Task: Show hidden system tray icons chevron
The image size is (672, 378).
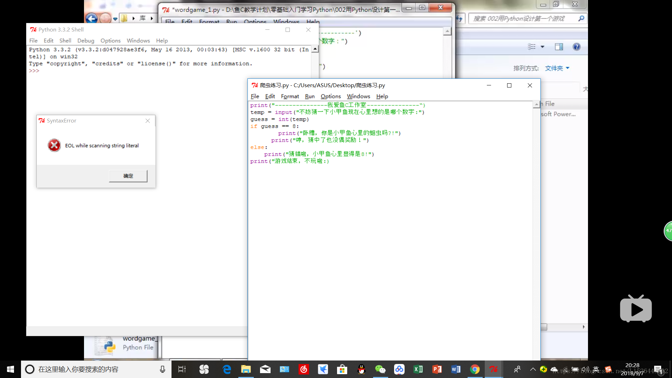Action: pyautogui.click(x=533, y=369)
